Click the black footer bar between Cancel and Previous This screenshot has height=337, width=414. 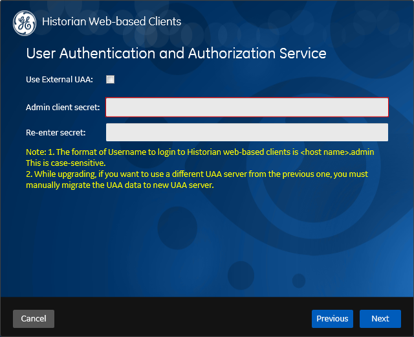click(x=183, y=319)
